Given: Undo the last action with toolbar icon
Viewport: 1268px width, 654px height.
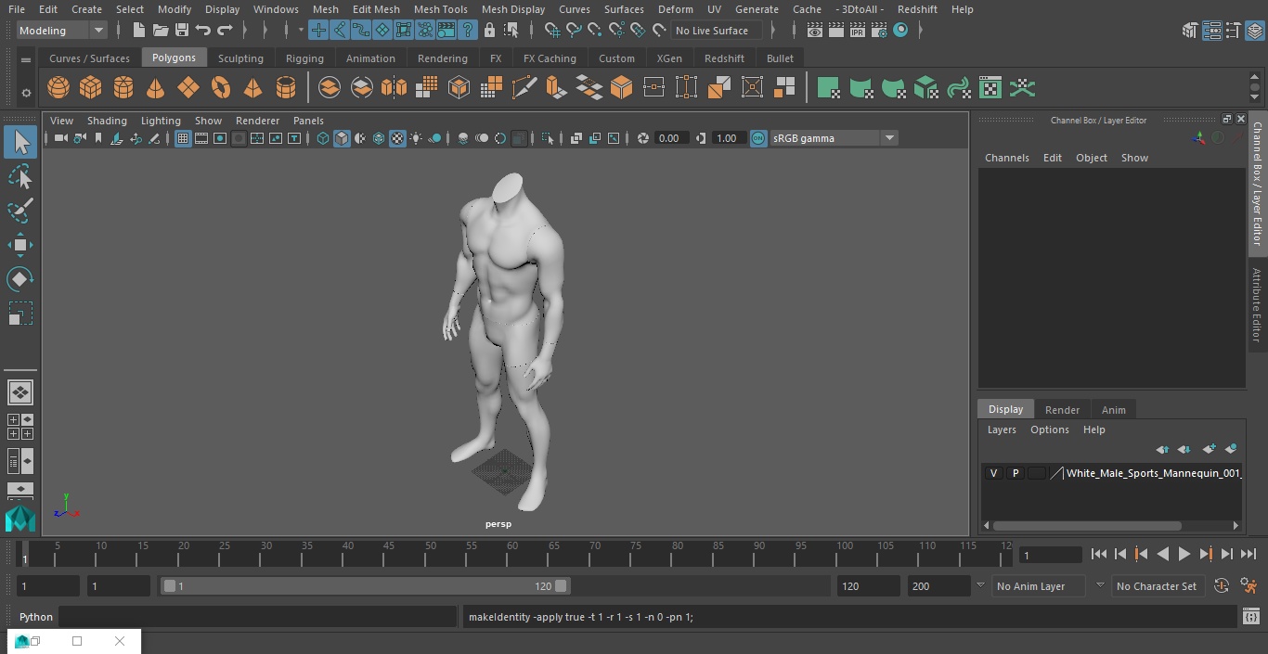Looking at the screenshot, I should [203, 31].
